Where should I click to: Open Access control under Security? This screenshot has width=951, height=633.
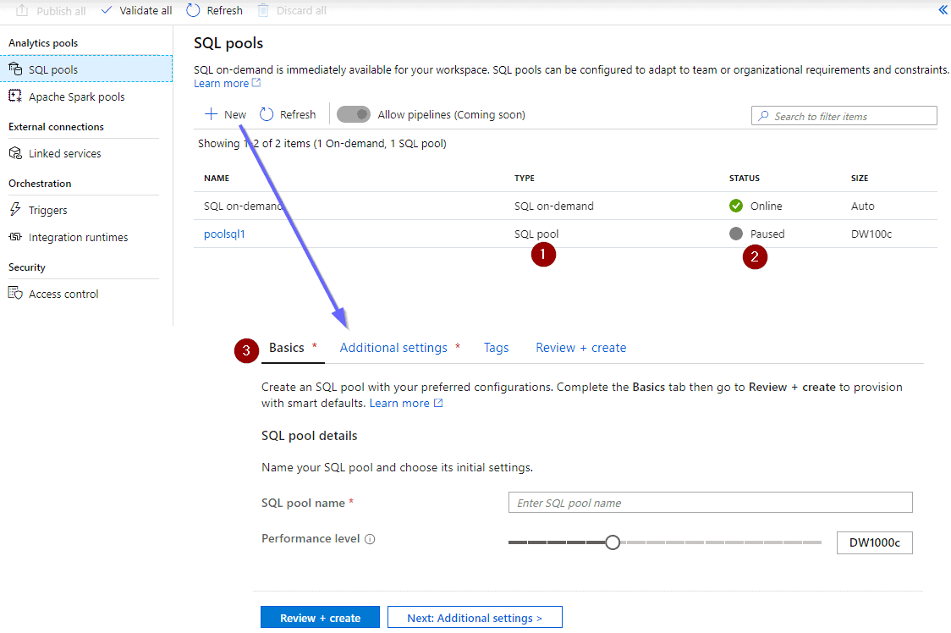click(x=61, y=294)
